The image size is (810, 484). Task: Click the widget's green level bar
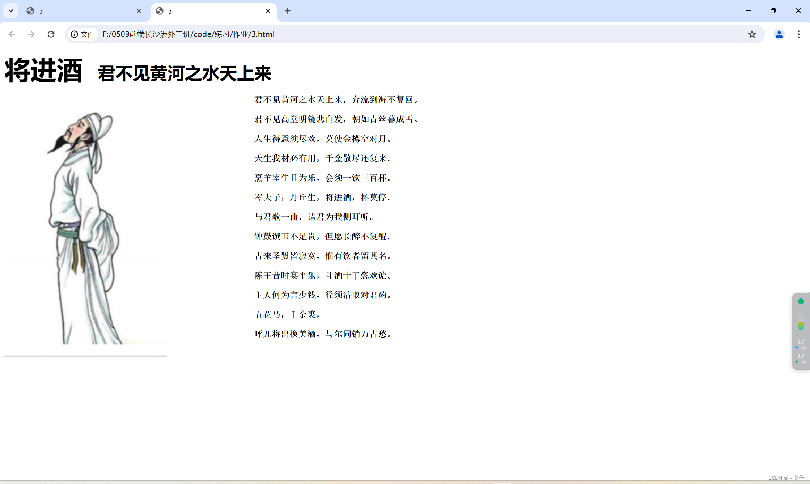801,325
